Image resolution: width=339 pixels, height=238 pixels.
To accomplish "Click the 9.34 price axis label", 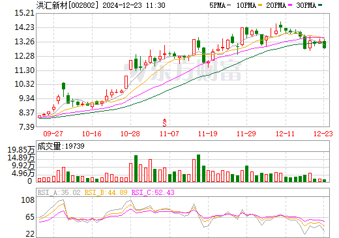I will 27,98.
